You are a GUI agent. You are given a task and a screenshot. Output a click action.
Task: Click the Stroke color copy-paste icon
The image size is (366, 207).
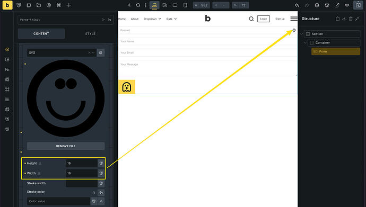tap(101, 193)
